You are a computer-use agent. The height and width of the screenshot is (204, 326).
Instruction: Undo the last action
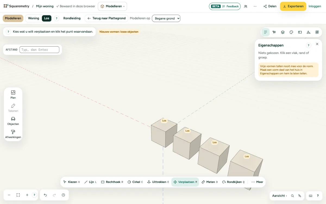[45, 195]
